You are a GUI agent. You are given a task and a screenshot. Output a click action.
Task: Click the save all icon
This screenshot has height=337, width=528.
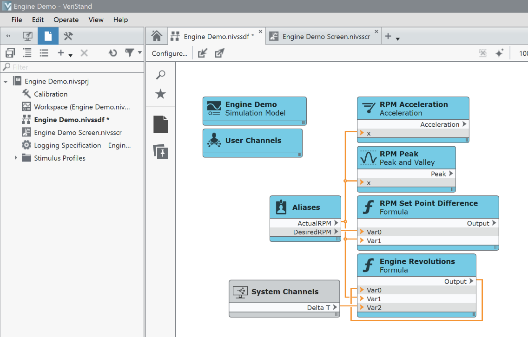[x=10, y=53]
